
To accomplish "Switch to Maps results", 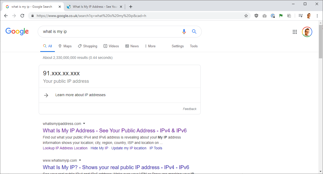I will tap(65, 46).
